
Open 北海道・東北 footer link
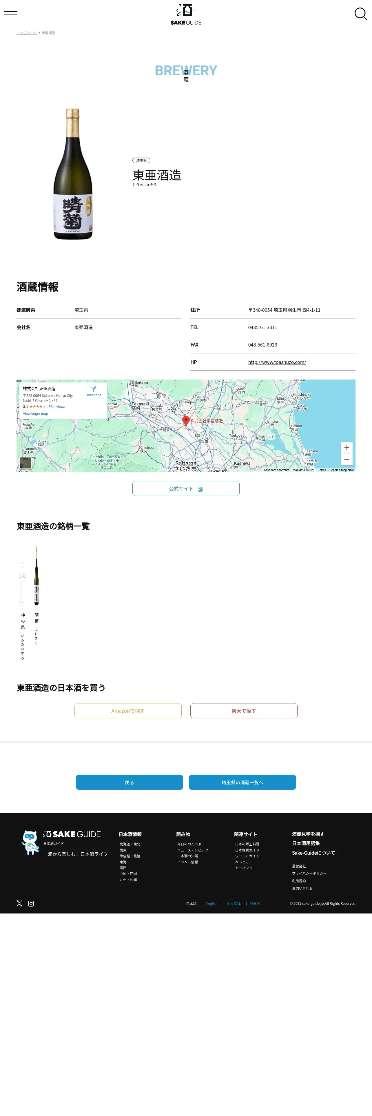(130, 844)
